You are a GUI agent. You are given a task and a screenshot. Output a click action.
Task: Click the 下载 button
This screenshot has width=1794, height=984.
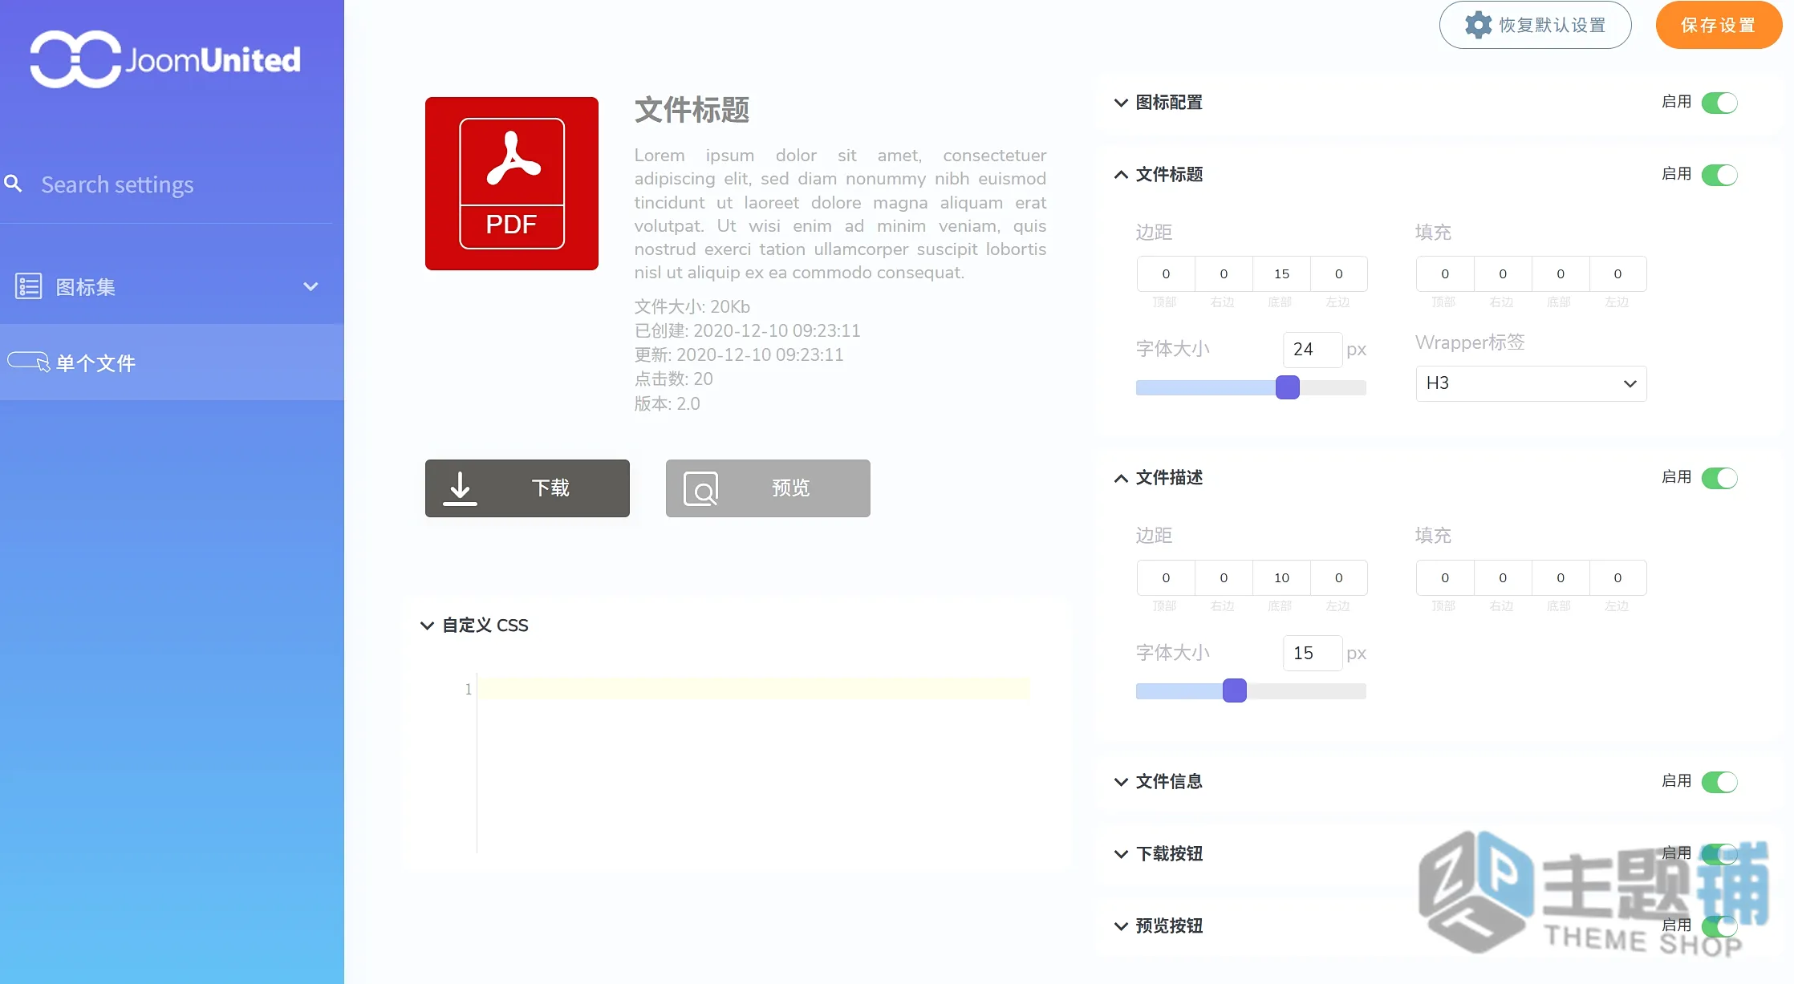pos(527,488)
